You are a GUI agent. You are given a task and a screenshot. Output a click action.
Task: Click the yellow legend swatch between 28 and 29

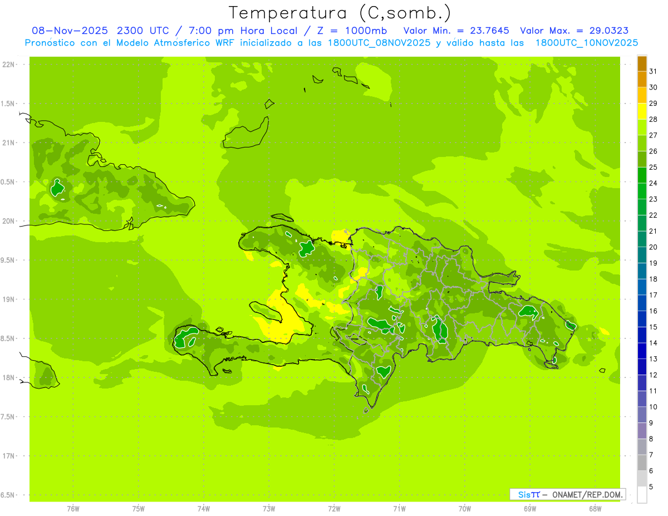pyautogui.click(x=642, y=111)
